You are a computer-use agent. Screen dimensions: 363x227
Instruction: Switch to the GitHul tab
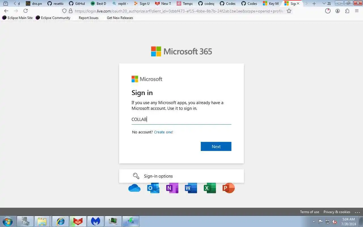point(77,3)
